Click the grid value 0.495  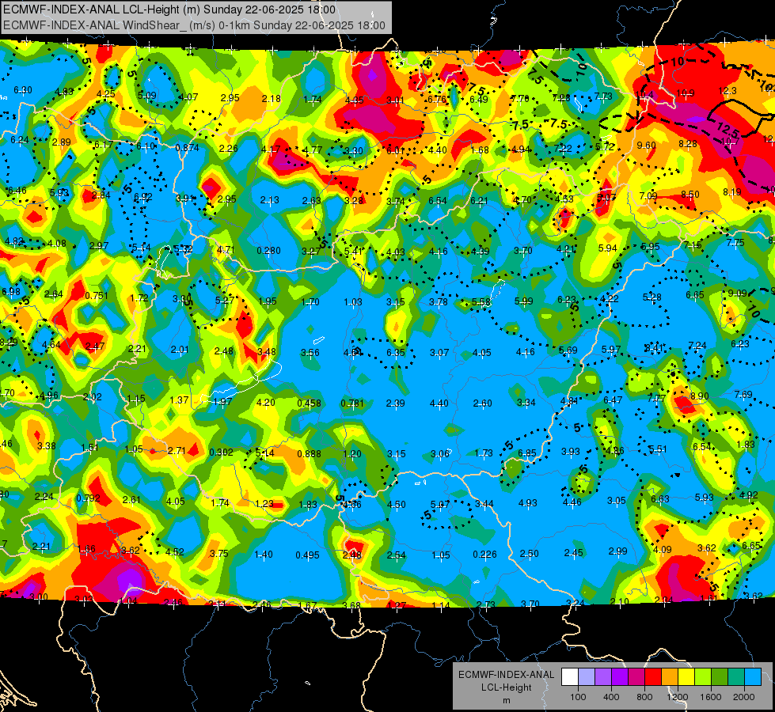click(307, 555)
